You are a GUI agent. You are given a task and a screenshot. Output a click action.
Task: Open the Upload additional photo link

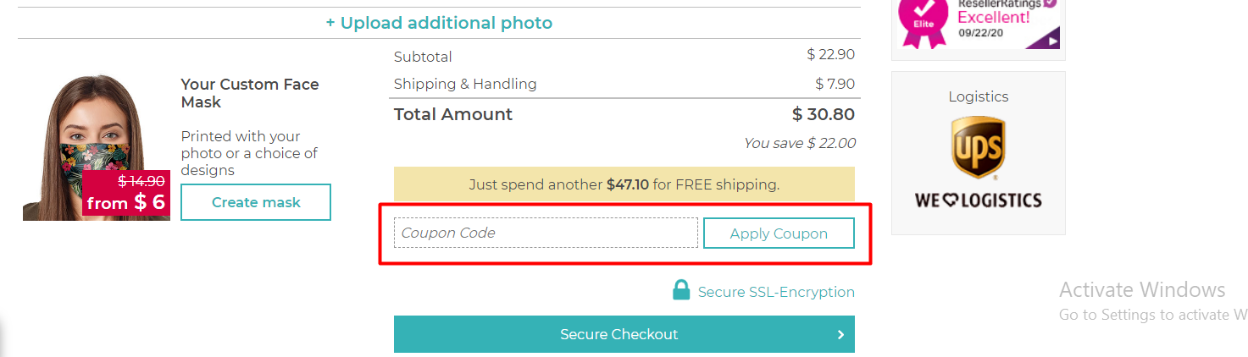(x=439, y=23)
